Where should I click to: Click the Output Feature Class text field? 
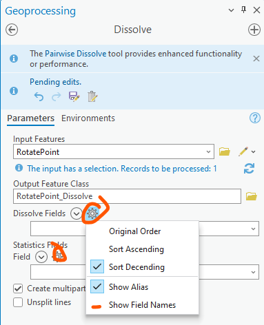[127, 196]
